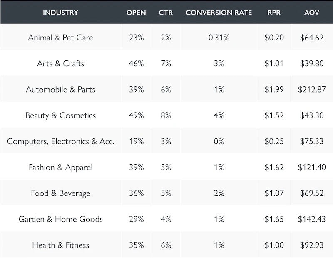Click the CONVERSION RATE column header
The image size is (333, 258).
[219, 13]
